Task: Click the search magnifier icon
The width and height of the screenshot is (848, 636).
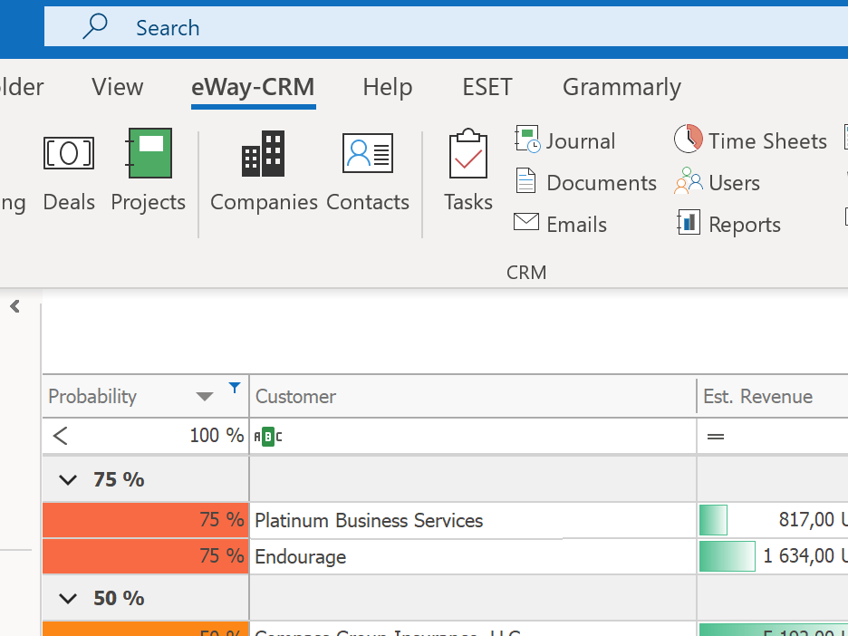Action: [94, 26]
